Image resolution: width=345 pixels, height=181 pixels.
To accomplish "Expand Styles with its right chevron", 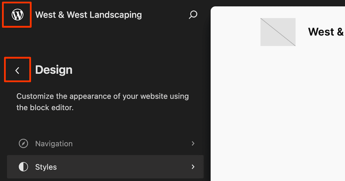I will coord(193,167).
